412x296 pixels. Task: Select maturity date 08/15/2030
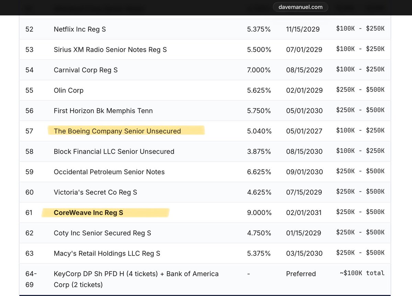pos(304,152)
